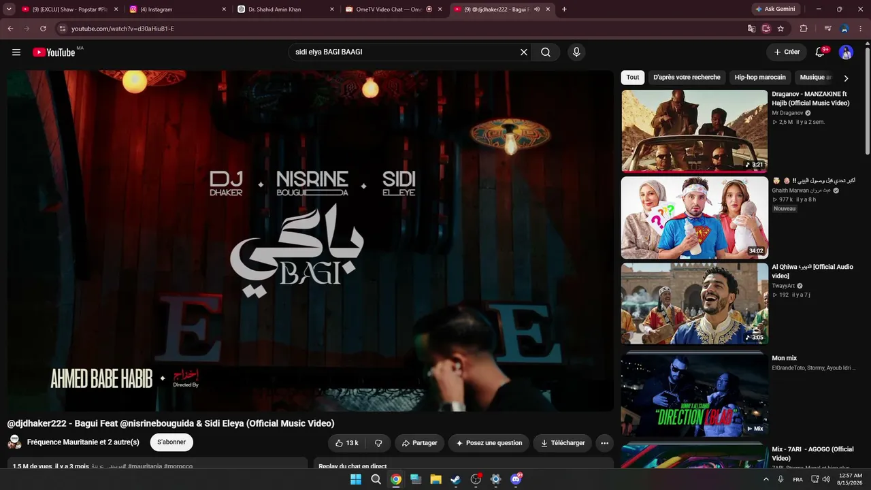Image resolution: width=871 pixels, height=490 pixels.
Task: Click the page's vertical scrollbar
Action: coord(868,102)
